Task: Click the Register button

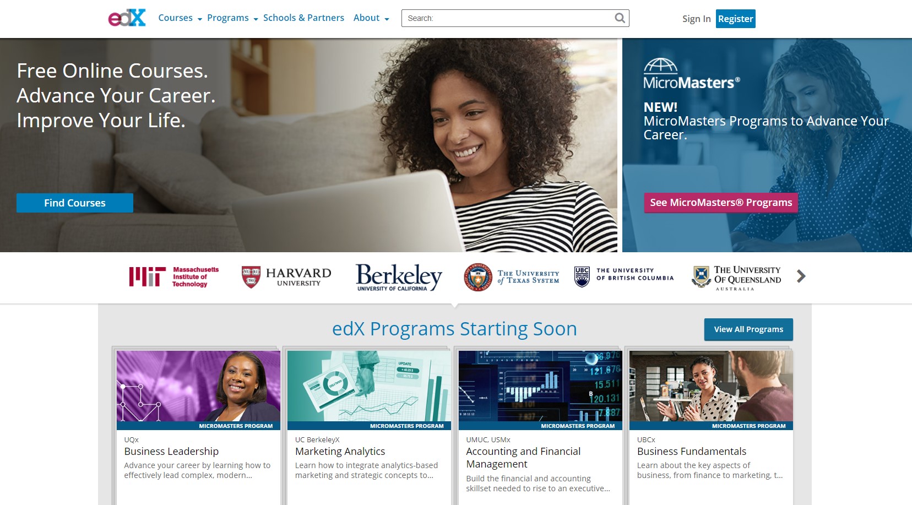Action: pyautogui.click(x=735, y=19)
